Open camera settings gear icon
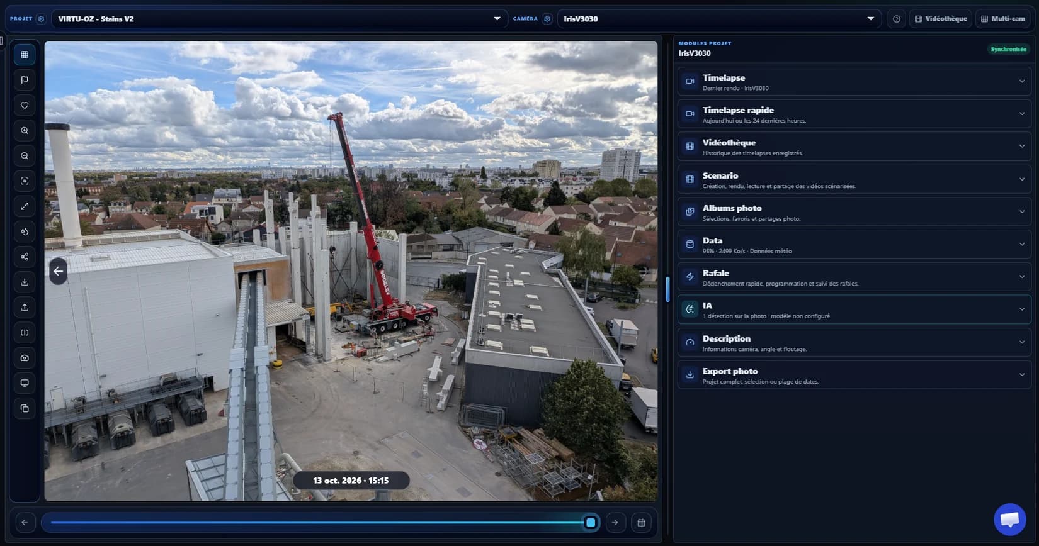The width and height of the screenshot is (1039, 546). pyautogui.click(x=547, y=19)
